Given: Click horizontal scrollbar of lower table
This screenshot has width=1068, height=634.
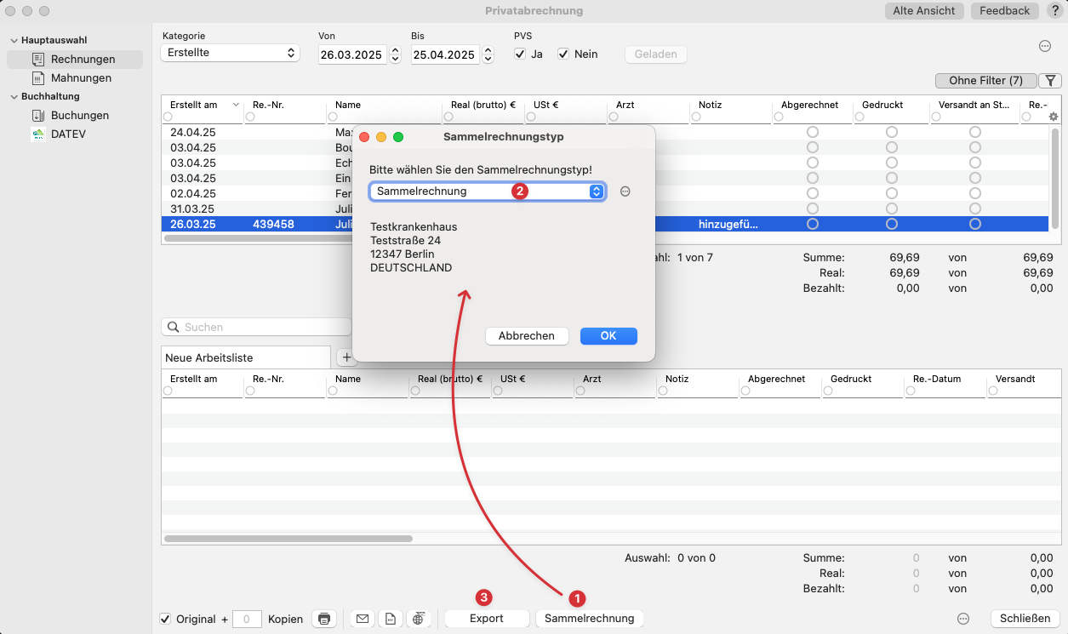Looking at the screenshot, I should click(288, 539).
